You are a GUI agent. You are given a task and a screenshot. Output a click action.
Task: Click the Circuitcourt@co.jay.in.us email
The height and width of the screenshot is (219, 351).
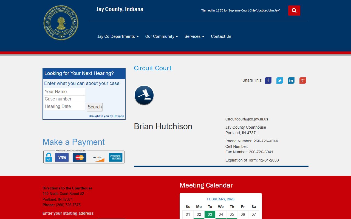point(247,119)
